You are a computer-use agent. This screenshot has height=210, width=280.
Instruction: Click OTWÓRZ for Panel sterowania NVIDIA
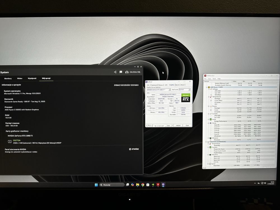(134, 149)
